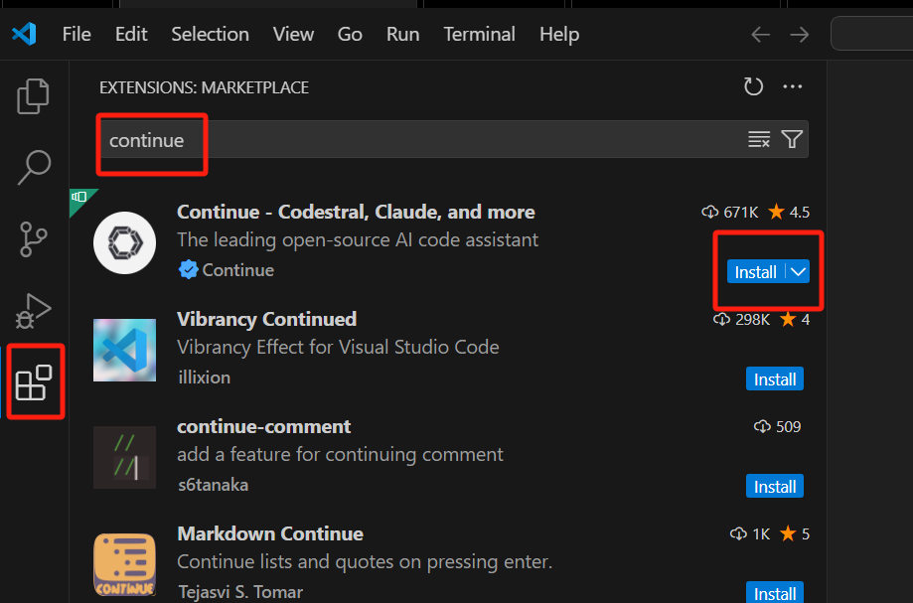Click the Extensions activity bar icon
Screen dimensions: 913x603
(x=34, y=381)
